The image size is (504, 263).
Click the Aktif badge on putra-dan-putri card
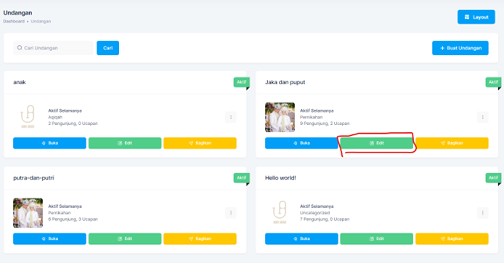point(241,178)
